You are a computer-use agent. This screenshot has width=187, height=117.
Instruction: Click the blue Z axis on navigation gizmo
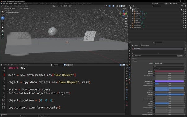124,11
